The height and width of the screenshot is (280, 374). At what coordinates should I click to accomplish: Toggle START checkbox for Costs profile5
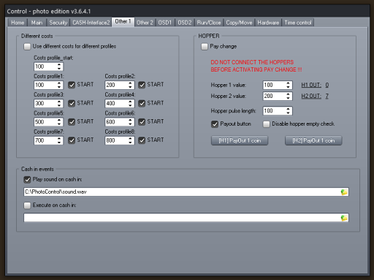point(72,122)
